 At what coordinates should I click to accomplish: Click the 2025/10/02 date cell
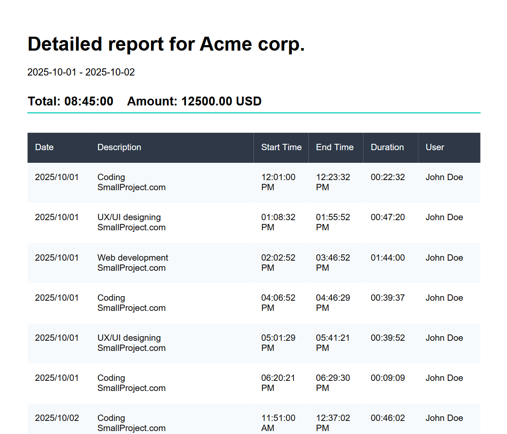click(57, 418)
